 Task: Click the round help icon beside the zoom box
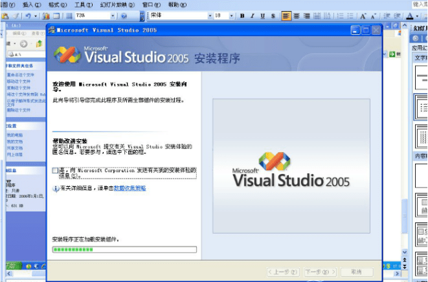point(124,15)
